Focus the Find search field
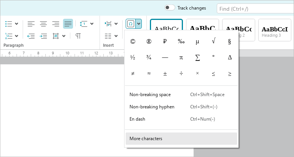294x157 pixels. click(x=256, y=9)
